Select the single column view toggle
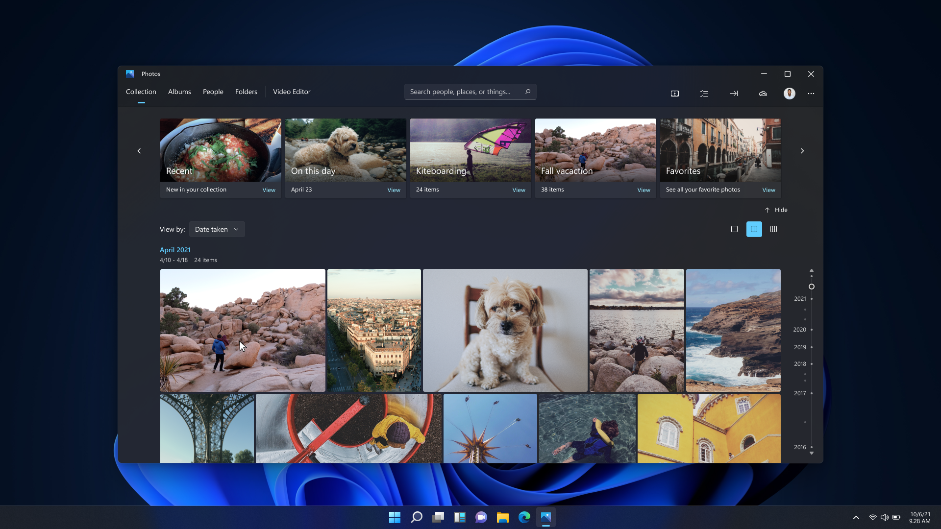941x529 pixels. pos(734,229)
